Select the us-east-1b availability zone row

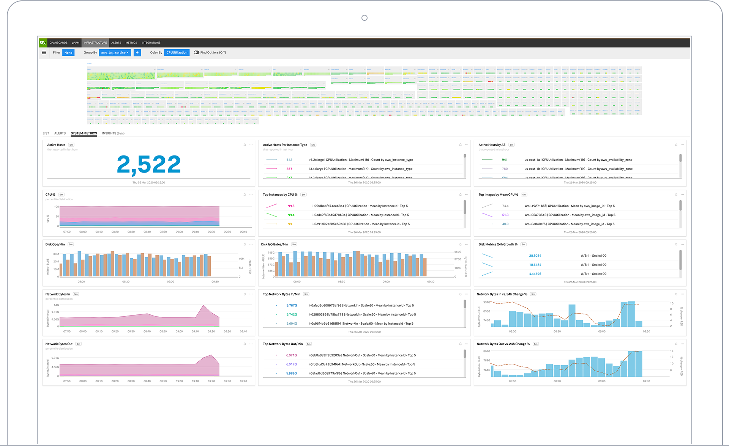coord(579,169)
